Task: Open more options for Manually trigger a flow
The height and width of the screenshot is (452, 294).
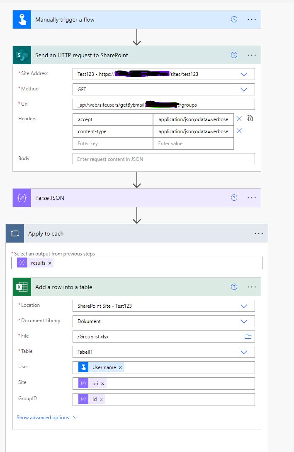Action: tap(252, 19)
